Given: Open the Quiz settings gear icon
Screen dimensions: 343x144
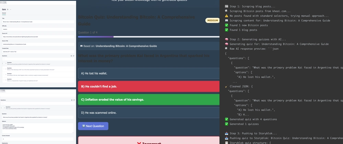Looking at the screenshot, I should (x=8, y=9).
